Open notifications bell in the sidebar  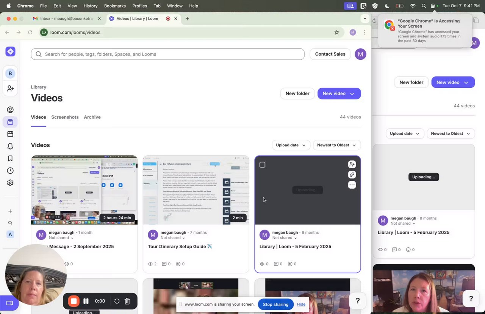click(x=10, y=146)
